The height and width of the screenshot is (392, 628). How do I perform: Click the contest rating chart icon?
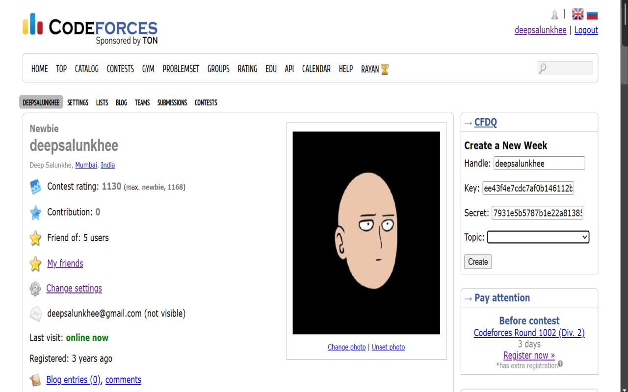tap(35, 187)
